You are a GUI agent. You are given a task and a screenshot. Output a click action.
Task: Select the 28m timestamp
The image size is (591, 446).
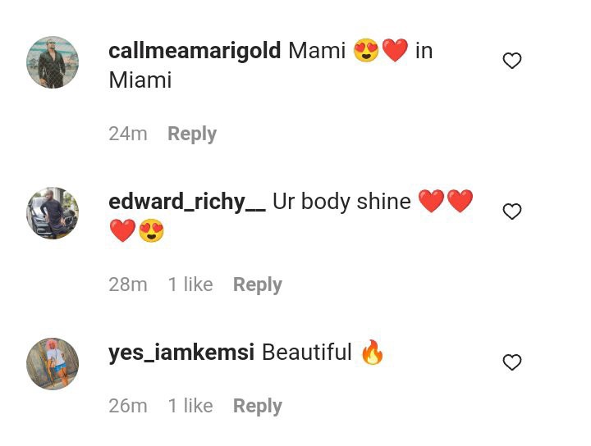[128, 284]
